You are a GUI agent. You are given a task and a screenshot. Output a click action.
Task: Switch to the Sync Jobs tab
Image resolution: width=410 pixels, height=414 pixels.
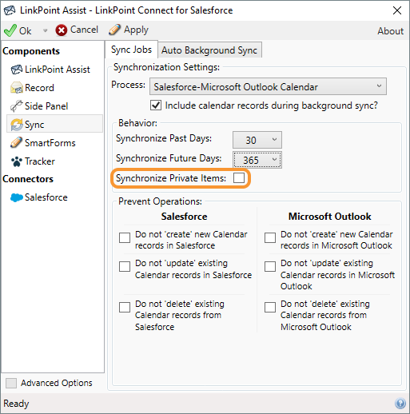click(x=131, y=50)
